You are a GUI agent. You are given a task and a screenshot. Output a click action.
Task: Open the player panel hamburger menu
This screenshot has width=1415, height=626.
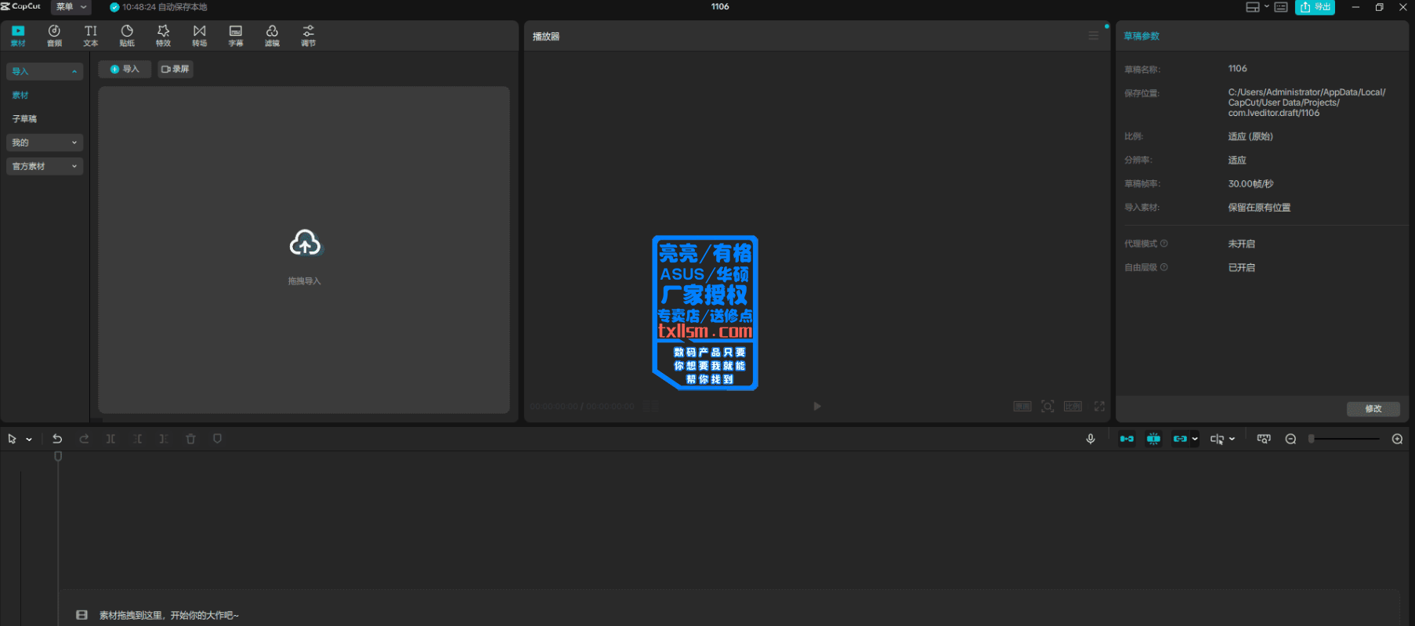[x=1094, y=36]
